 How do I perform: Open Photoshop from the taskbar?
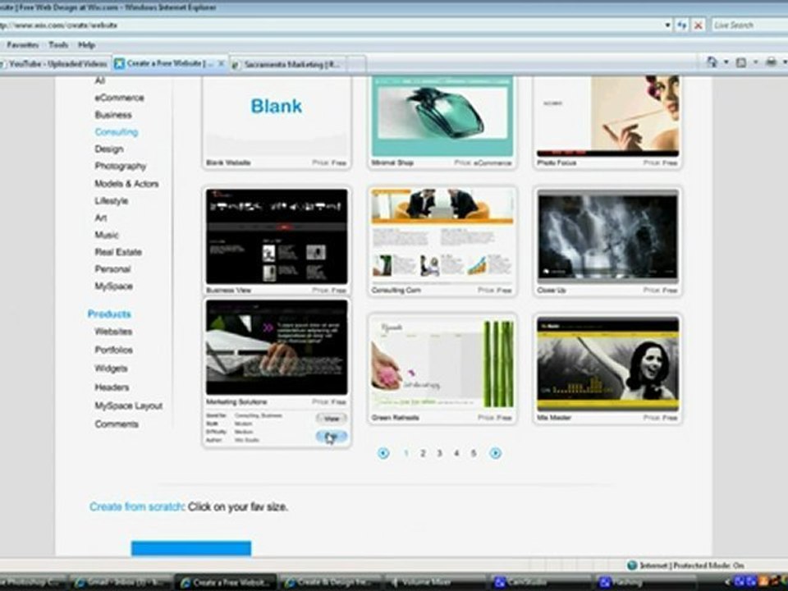point(32,583)
